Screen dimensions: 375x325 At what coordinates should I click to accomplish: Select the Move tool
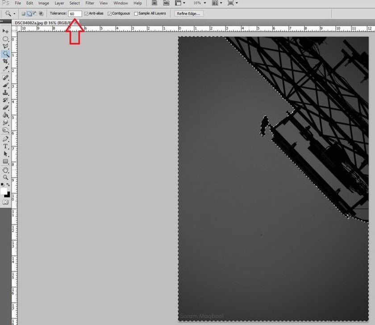pos(5,31)
